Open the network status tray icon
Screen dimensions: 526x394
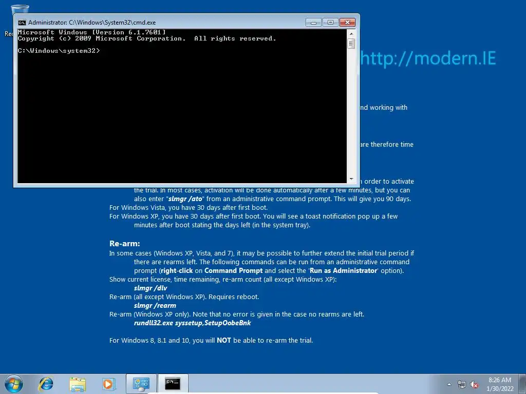[x=462, y=384]
